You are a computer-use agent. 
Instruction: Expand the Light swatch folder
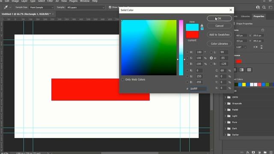click(x=225, y=116)
